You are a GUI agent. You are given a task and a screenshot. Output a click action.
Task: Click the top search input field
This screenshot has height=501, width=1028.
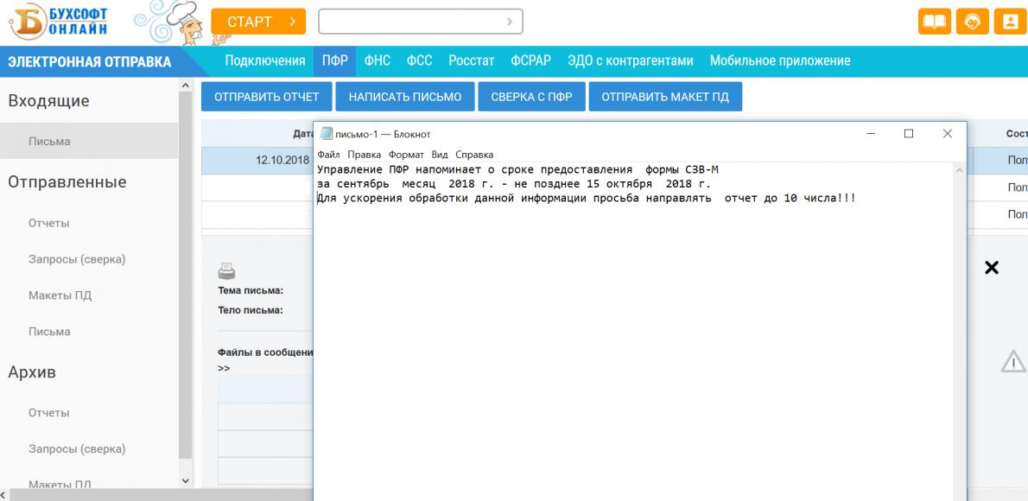(x=420, y=22)
